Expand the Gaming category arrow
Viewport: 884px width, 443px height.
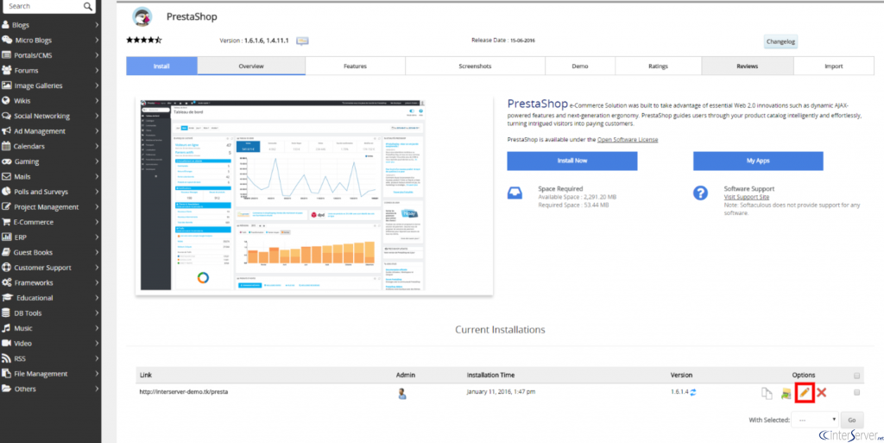(x=97, y=161)
